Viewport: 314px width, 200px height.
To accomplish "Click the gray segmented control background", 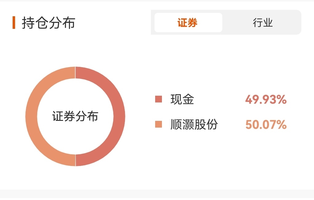I will point(226,22).
